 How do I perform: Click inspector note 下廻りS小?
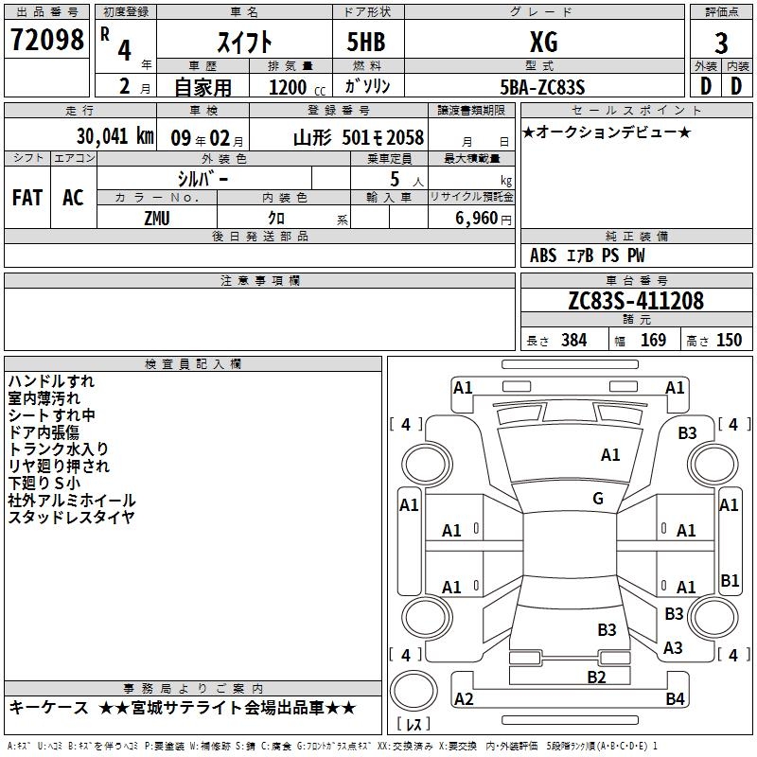click(44, 483)
